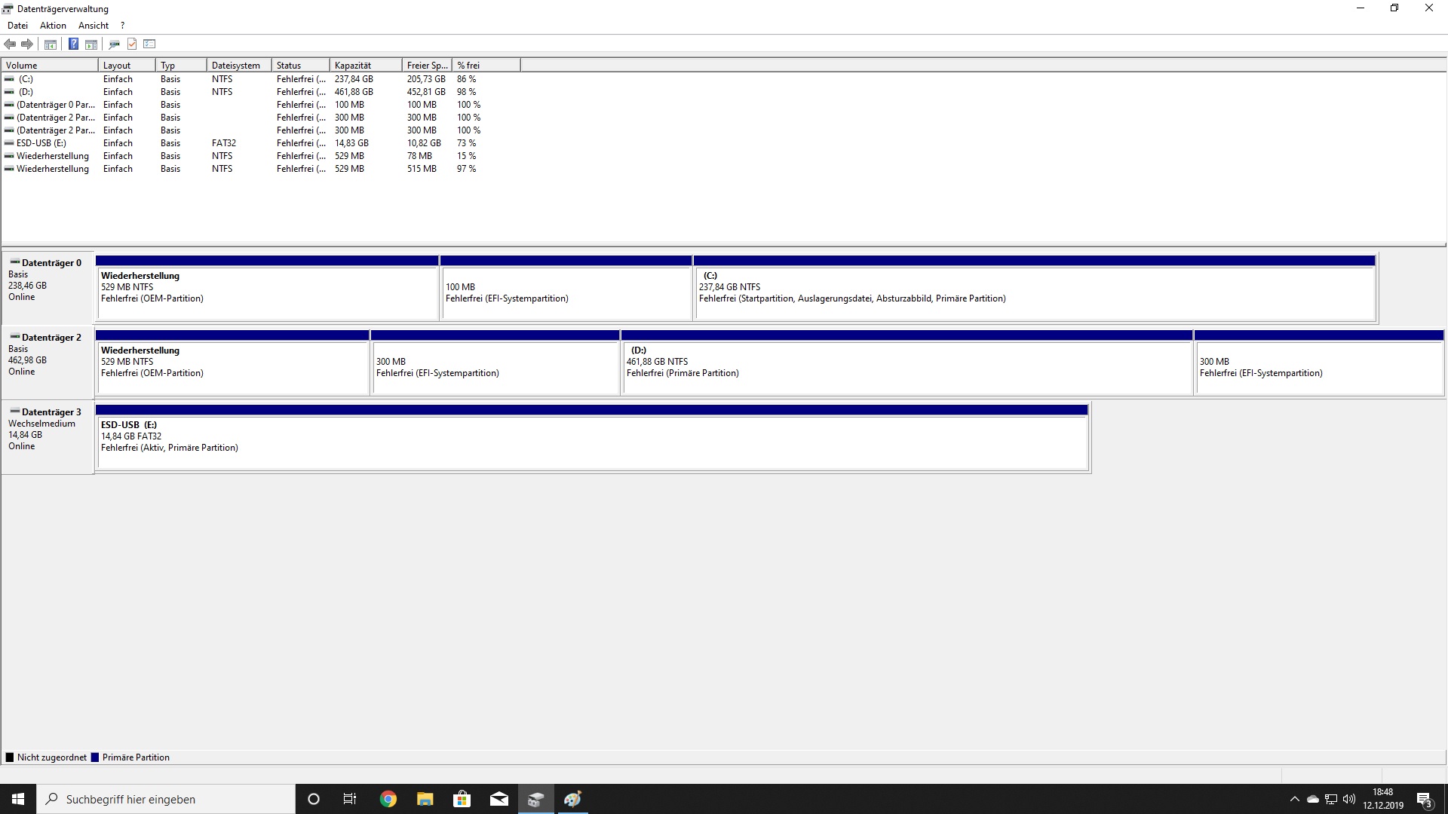Toggle the action pane toolbar icon
The image size is (1448, 814).
click(x=91, y=44)
